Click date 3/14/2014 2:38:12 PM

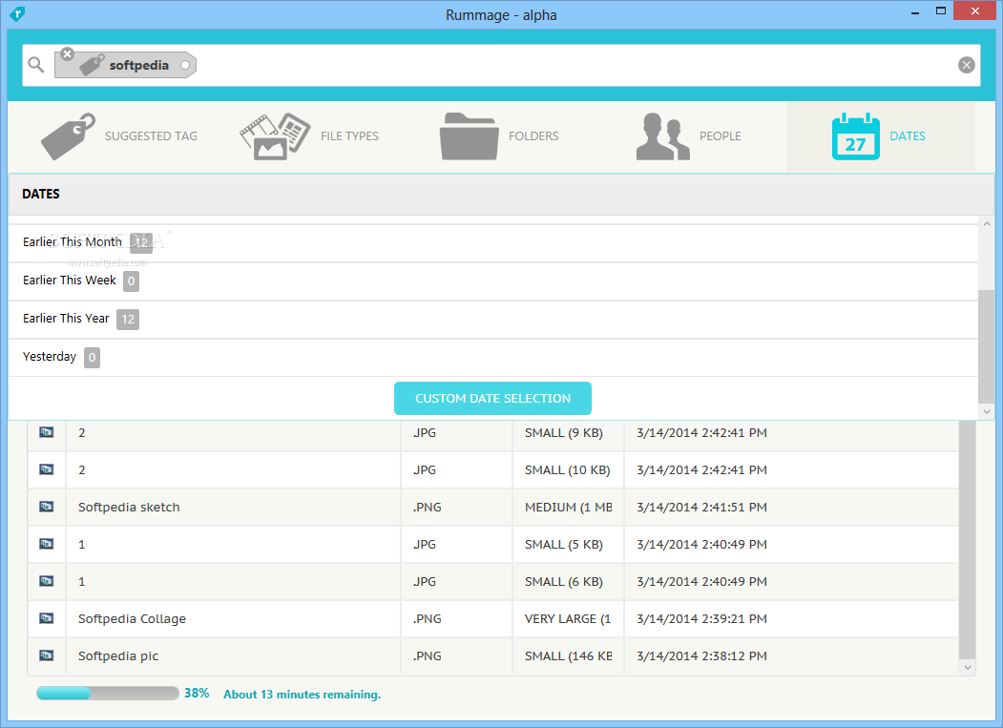pos(701,655)
